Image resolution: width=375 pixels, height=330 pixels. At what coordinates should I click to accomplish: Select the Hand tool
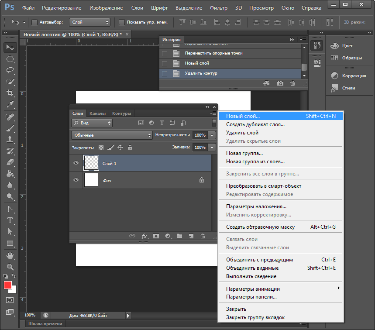(x=10, y=255)
